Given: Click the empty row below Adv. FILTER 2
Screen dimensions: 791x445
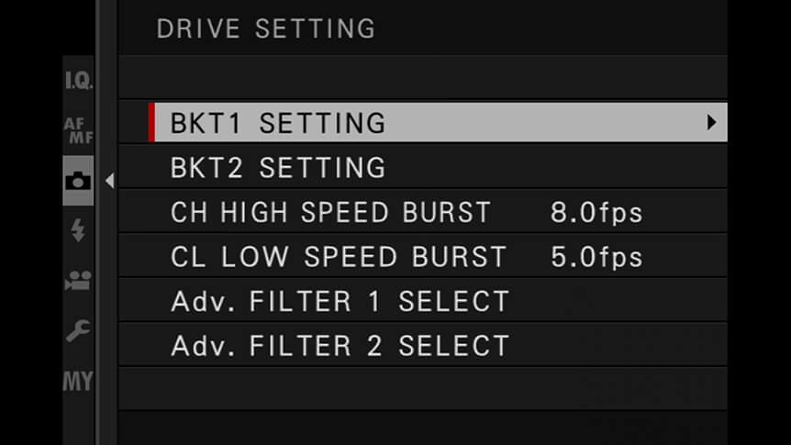Looking at the screenshot, I should click(423, 389).
